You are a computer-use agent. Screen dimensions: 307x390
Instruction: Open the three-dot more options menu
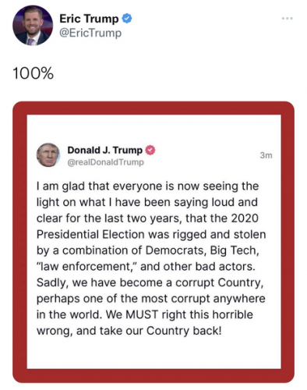click(x=288, y=19)
